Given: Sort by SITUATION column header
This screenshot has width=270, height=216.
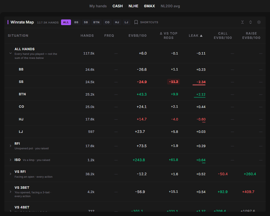Looking at the screenshot, I should pos(18,36).
